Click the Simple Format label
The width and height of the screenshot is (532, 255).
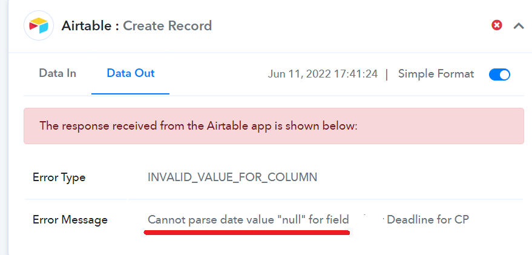(x=436, y=74)
